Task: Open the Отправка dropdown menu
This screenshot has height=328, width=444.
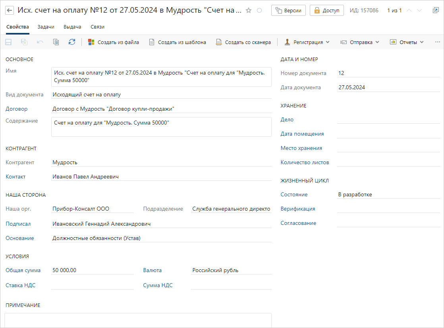Action: (360, 42)
